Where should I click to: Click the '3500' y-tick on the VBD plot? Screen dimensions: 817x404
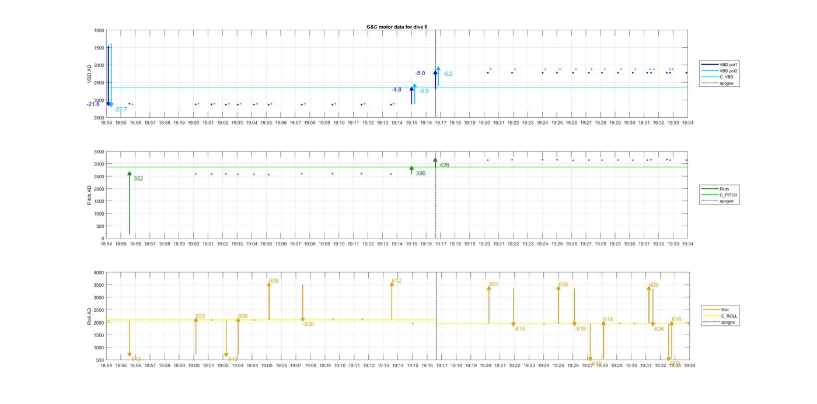click(x=99, y=118)
